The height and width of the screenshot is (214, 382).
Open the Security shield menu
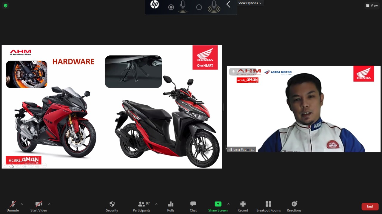tap(112, 206)
